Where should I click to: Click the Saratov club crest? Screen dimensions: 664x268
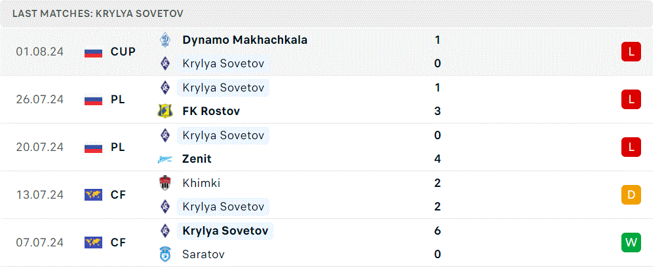click(x=165, y=254)
